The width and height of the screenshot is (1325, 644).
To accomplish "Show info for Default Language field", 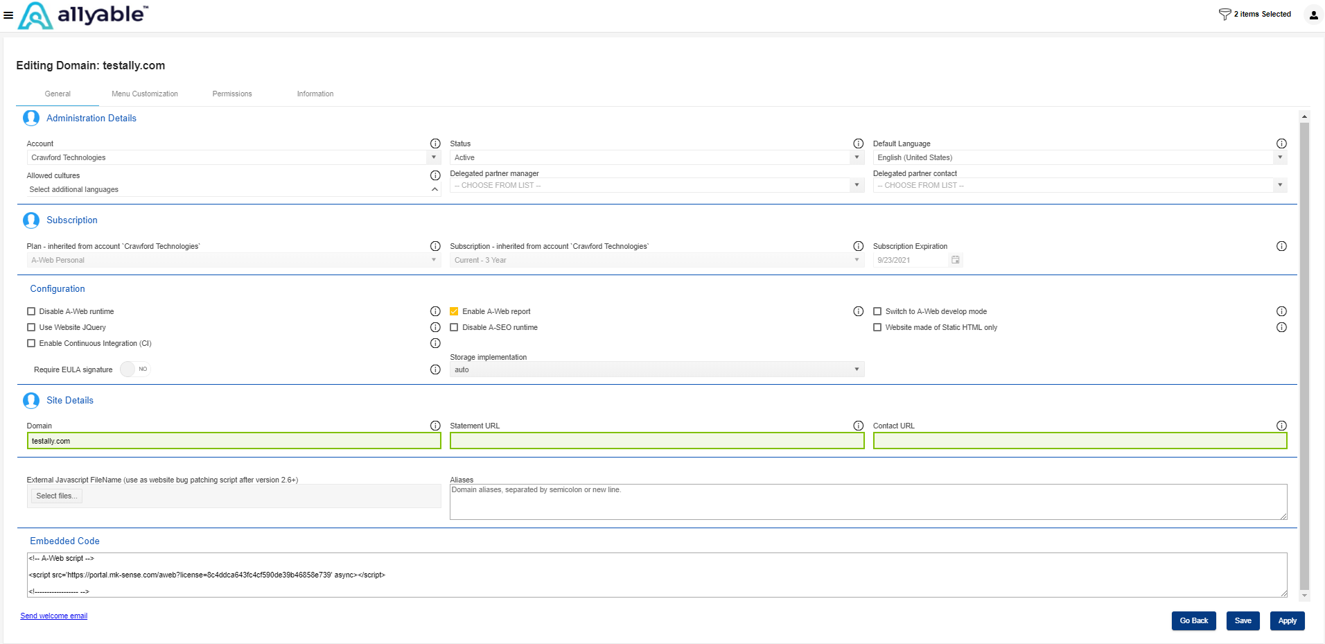I will click(x=1281, y=143).
